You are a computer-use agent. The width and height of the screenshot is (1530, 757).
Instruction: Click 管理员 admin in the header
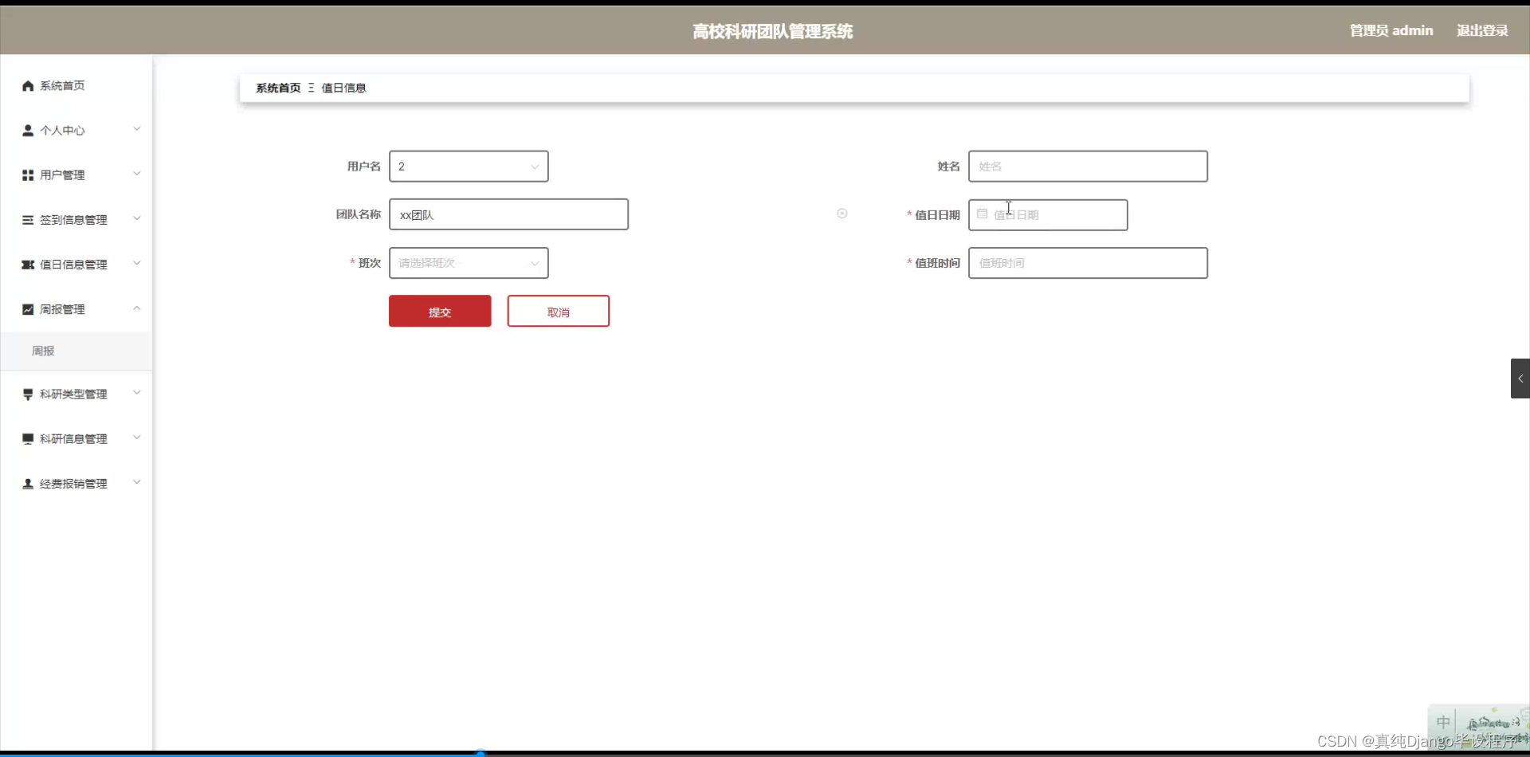1391,30
